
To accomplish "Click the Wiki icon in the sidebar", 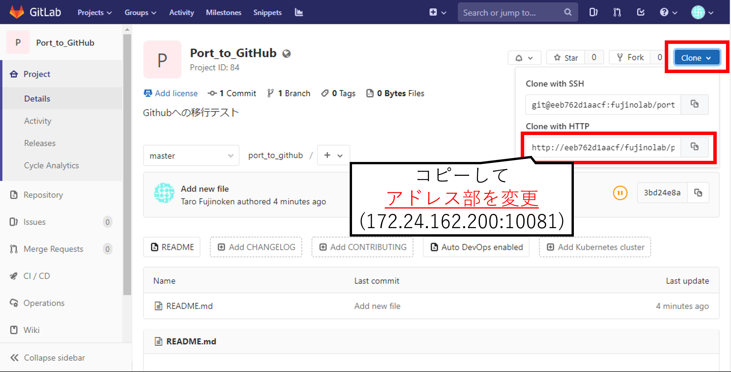I will 14,330.
